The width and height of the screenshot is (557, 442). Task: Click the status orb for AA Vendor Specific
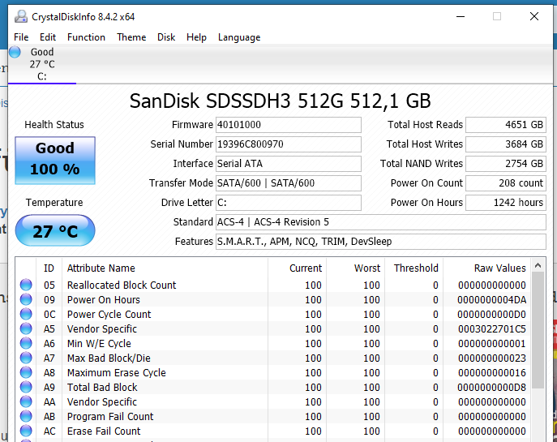tap(26, 401)
